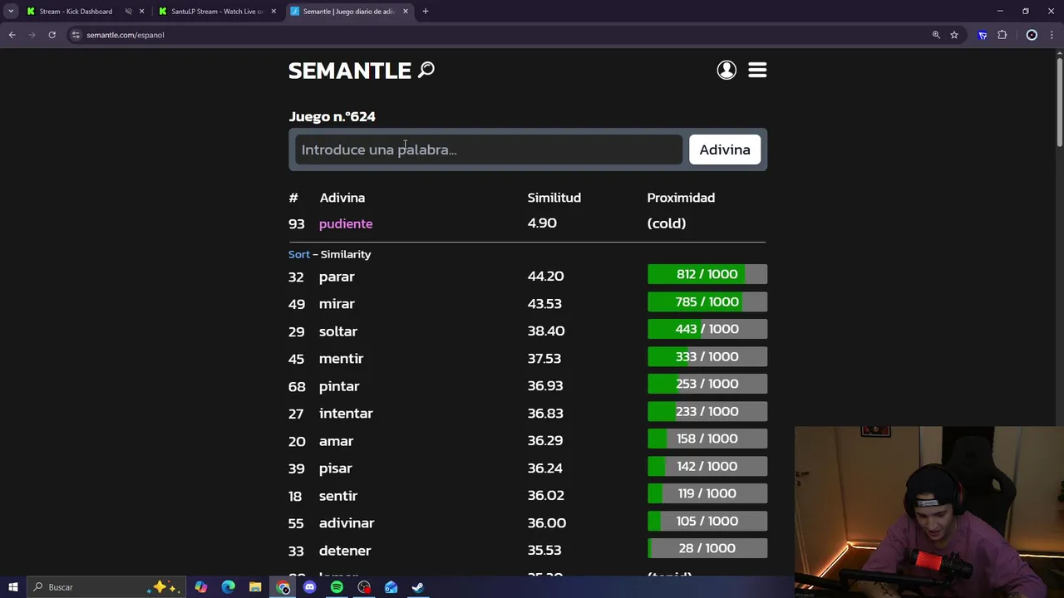This screenshot has width=1064, height=598.
Task: Open a new browser tab
Action: coord(425,11)
